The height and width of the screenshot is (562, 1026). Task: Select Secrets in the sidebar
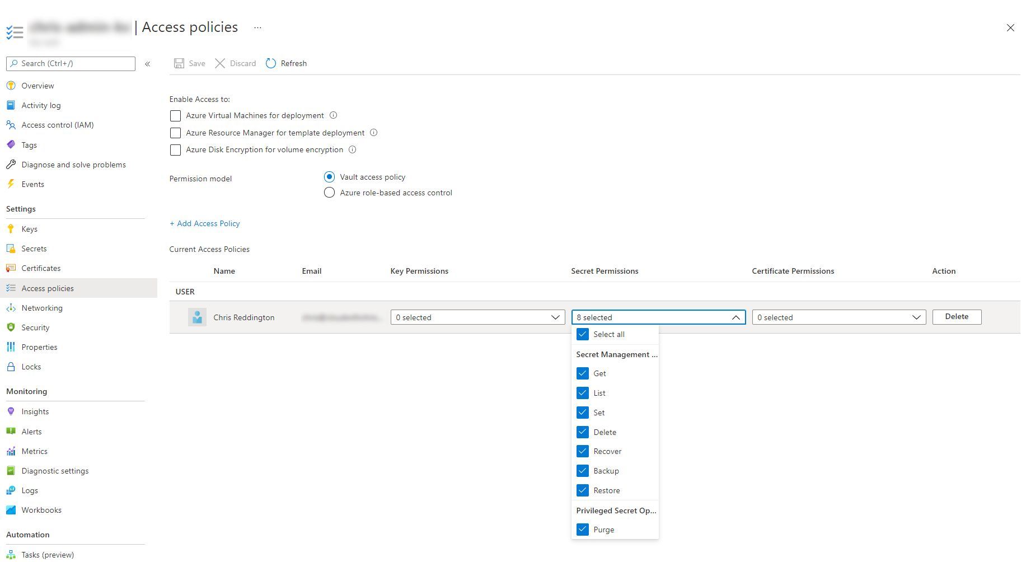click(x=34, y=249)
